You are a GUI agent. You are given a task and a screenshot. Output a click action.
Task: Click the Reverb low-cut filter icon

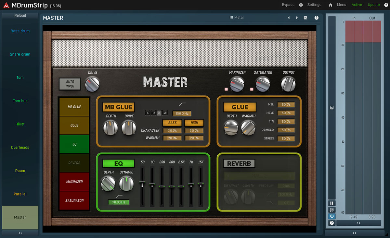pos(270,194)
